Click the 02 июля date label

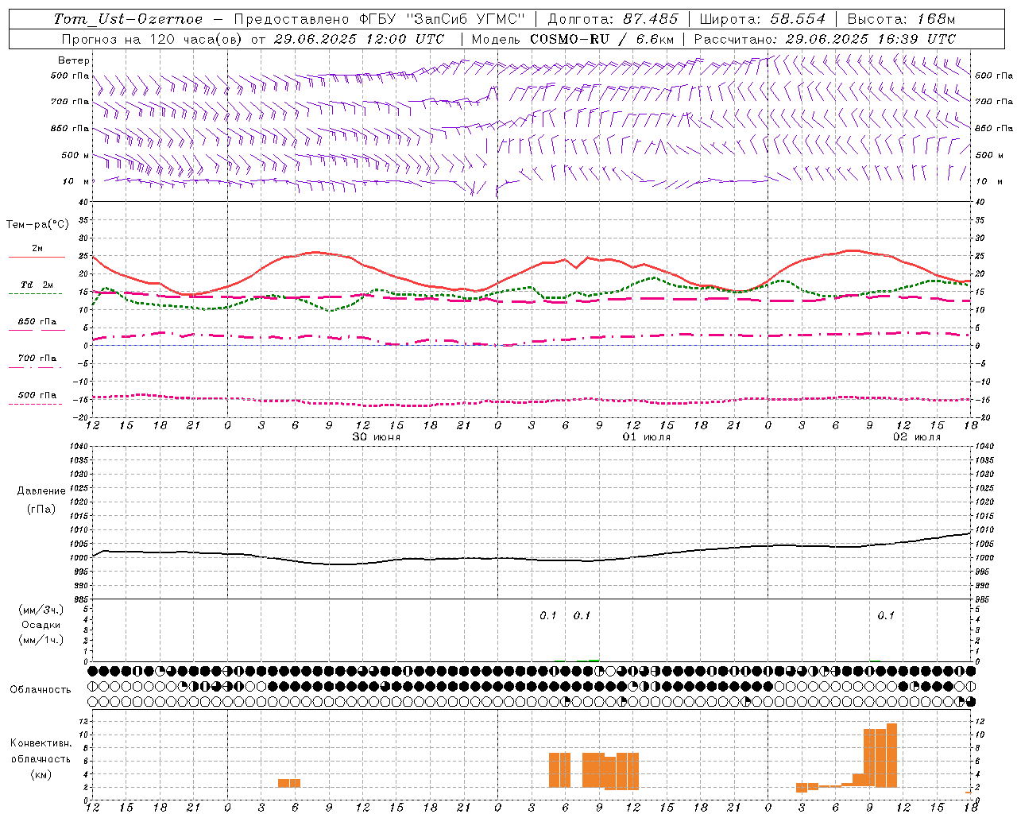coord(916,437)
